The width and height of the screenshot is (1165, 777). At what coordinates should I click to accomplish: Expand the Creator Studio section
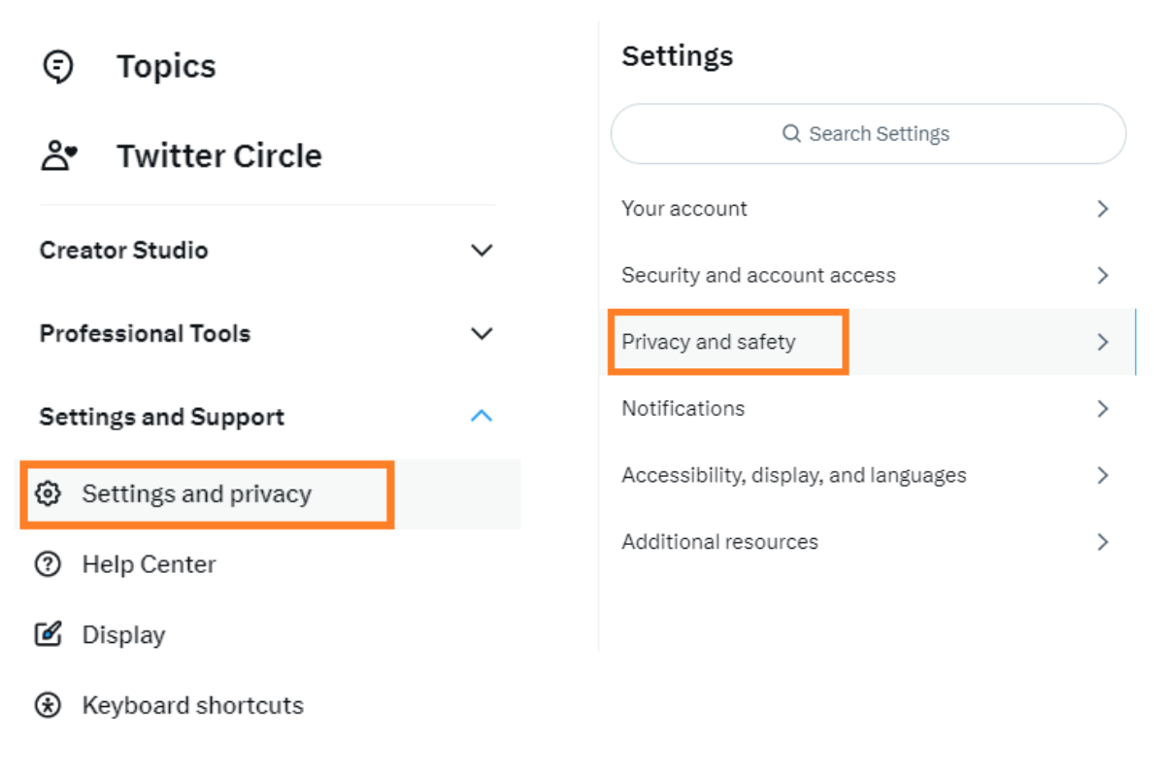(x=482, y=250)
